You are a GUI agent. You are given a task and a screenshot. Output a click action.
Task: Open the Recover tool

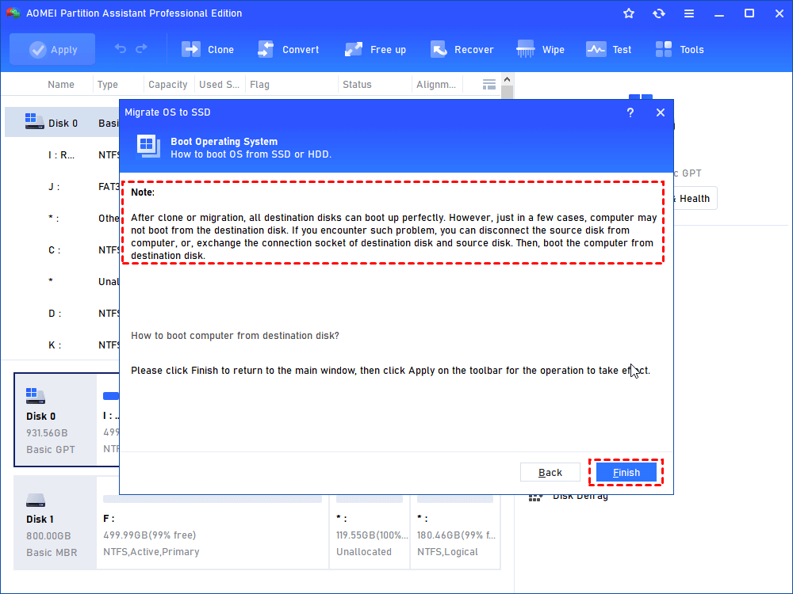coord(462,49)
